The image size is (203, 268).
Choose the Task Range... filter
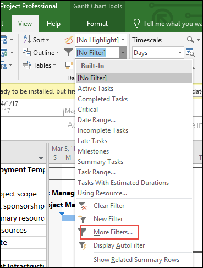pyautogui.click(x=134, y=172)
